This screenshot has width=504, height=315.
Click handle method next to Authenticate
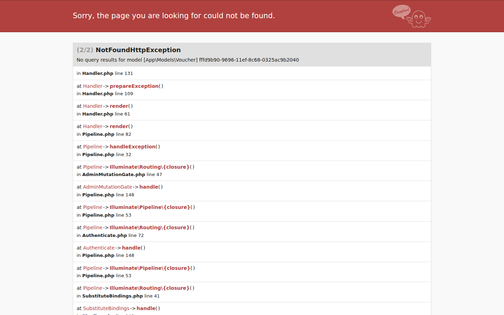(131, 248)
